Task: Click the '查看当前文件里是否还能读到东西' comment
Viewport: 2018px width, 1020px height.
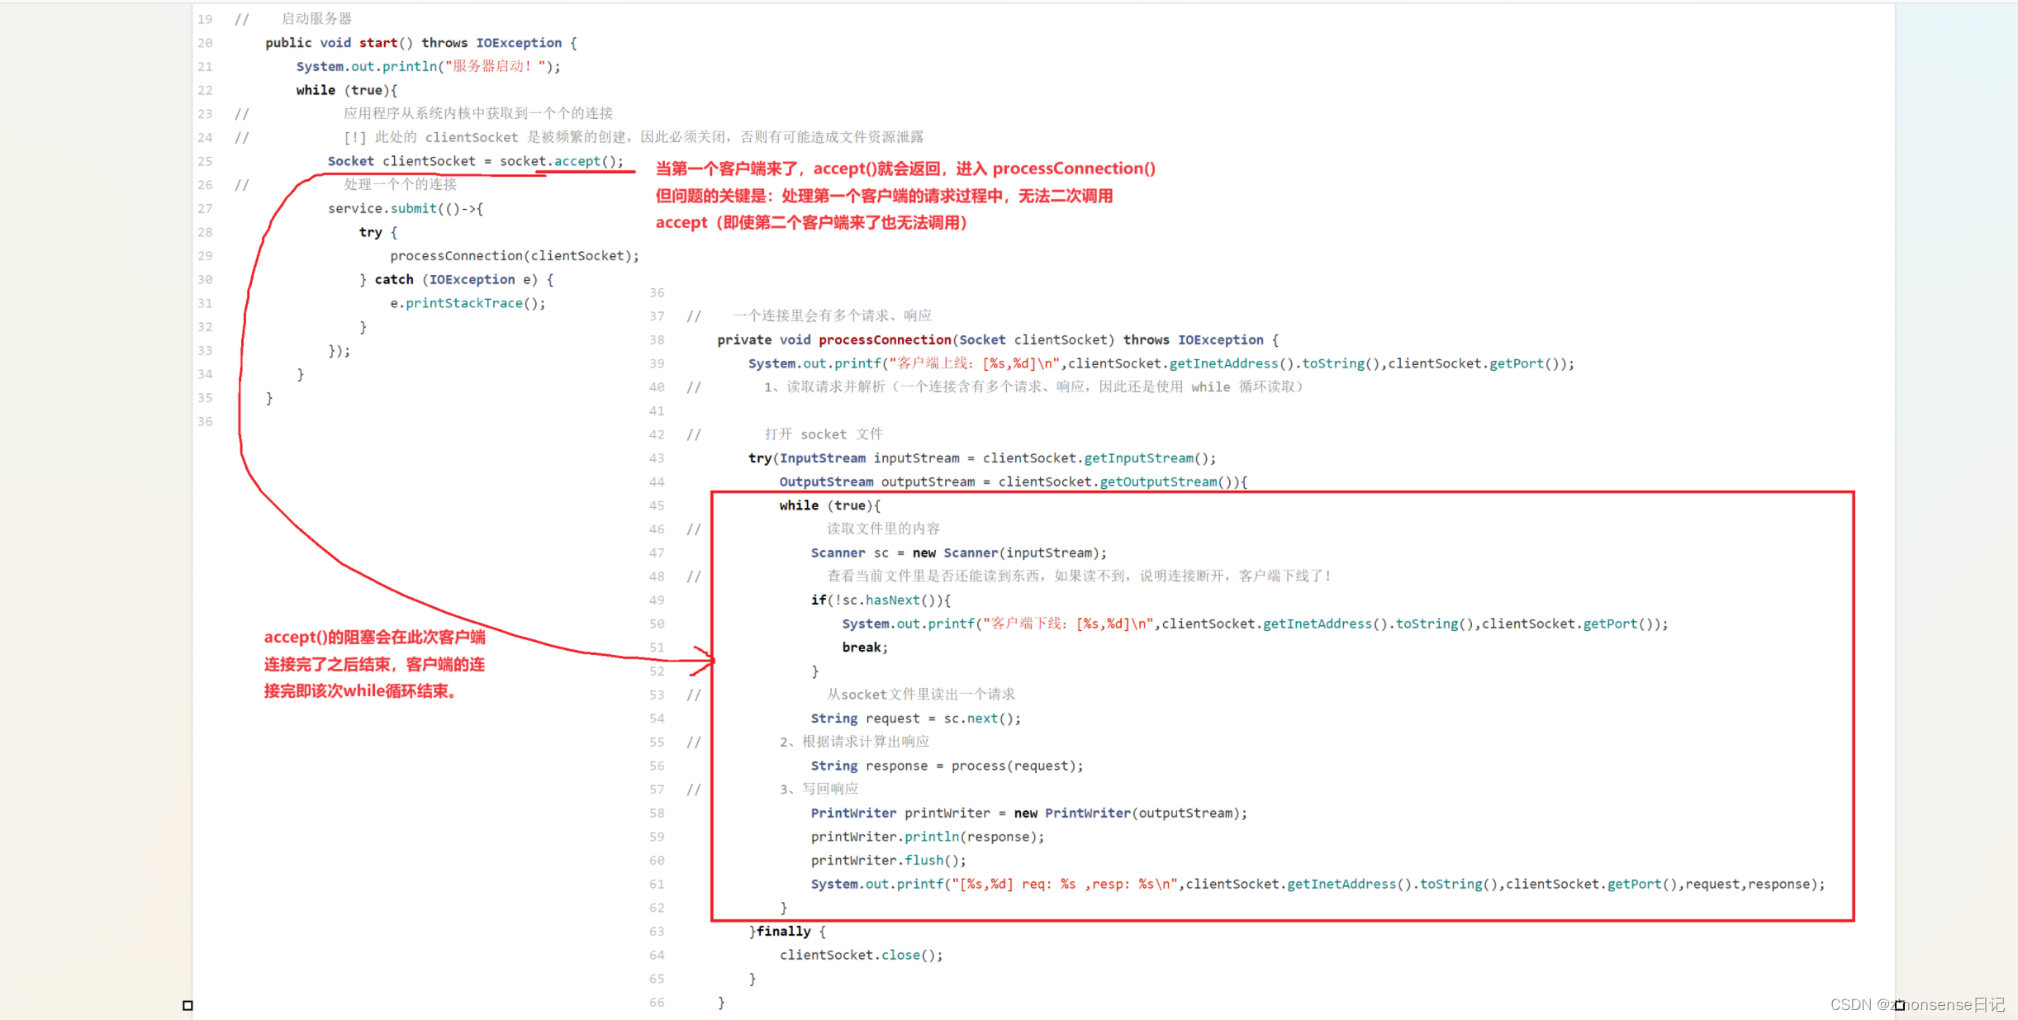Action: (x=1080, y=576)
